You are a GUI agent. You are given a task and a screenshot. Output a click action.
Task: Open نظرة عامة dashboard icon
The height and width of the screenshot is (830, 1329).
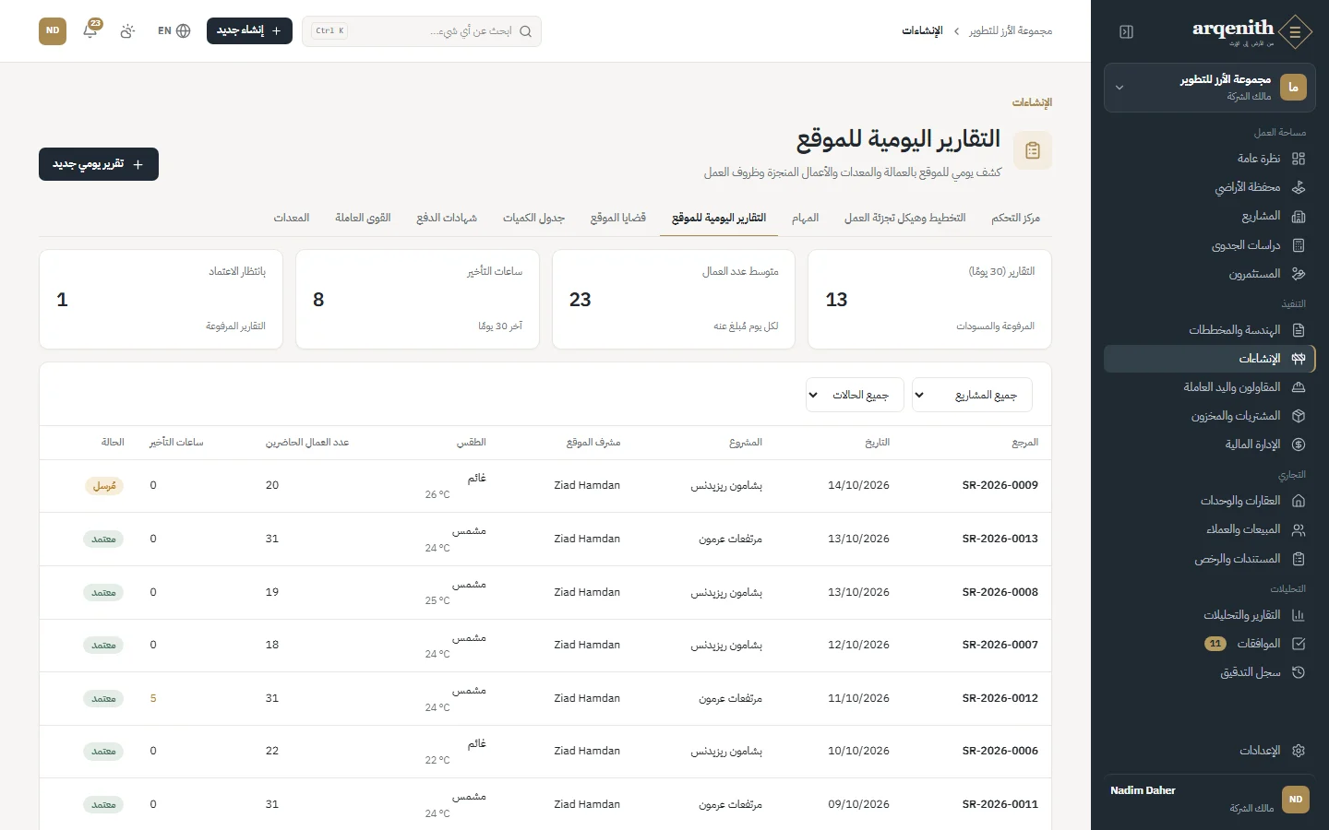(1299, 159)
